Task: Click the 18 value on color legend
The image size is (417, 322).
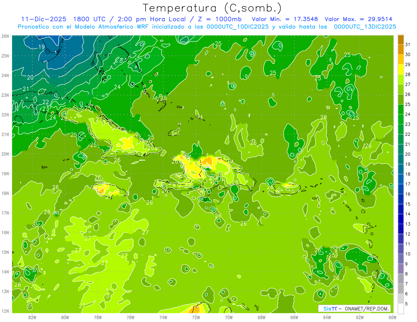Action: point(408,174)
